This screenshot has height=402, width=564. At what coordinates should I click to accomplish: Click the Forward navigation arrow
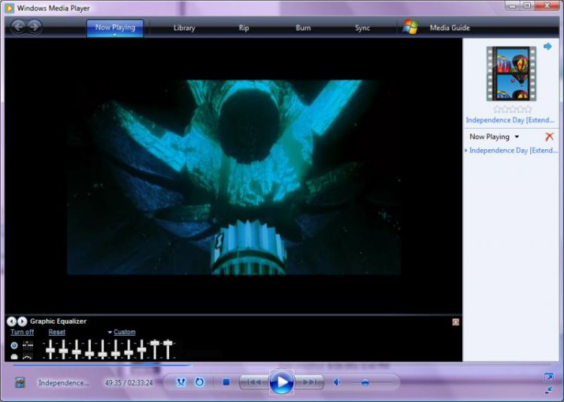(35, 26)
